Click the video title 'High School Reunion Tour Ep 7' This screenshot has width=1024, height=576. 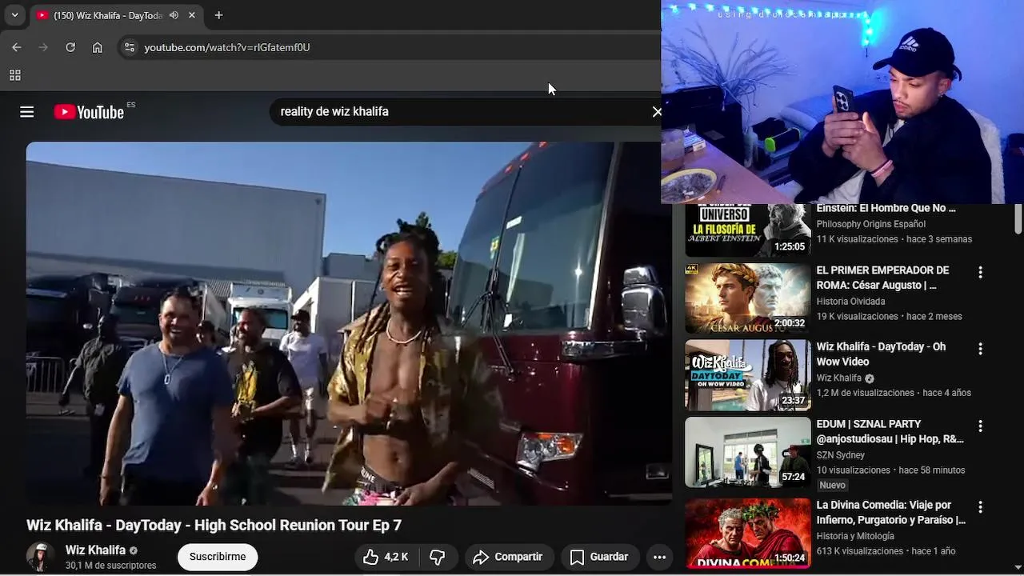[298, 525]
